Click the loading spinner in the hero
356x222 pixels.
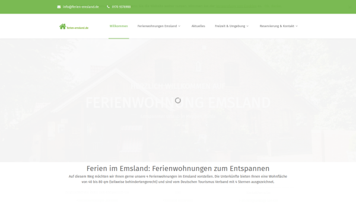tap(178, 101)
